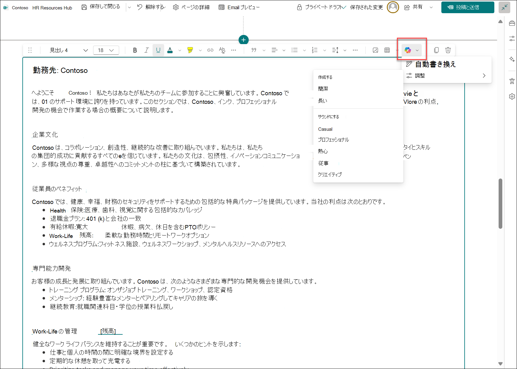The image size is (517, 369).
Task: Open highlight color dropdown arrow
Action: click(x=200, y=50)
